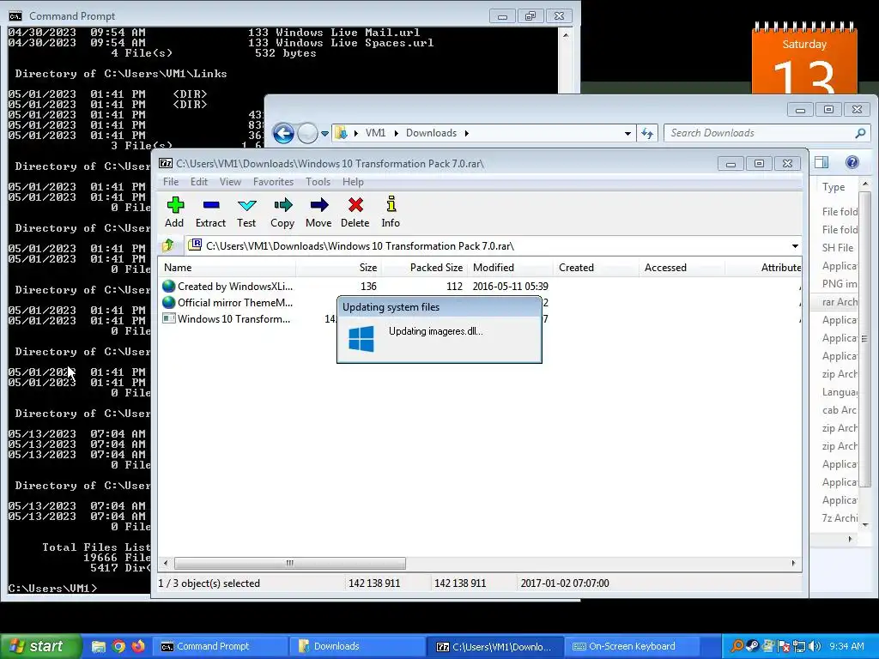Expand the VM1 breadcrumb arrow
The image size is (879, 659).
click(x=397, y=133)
